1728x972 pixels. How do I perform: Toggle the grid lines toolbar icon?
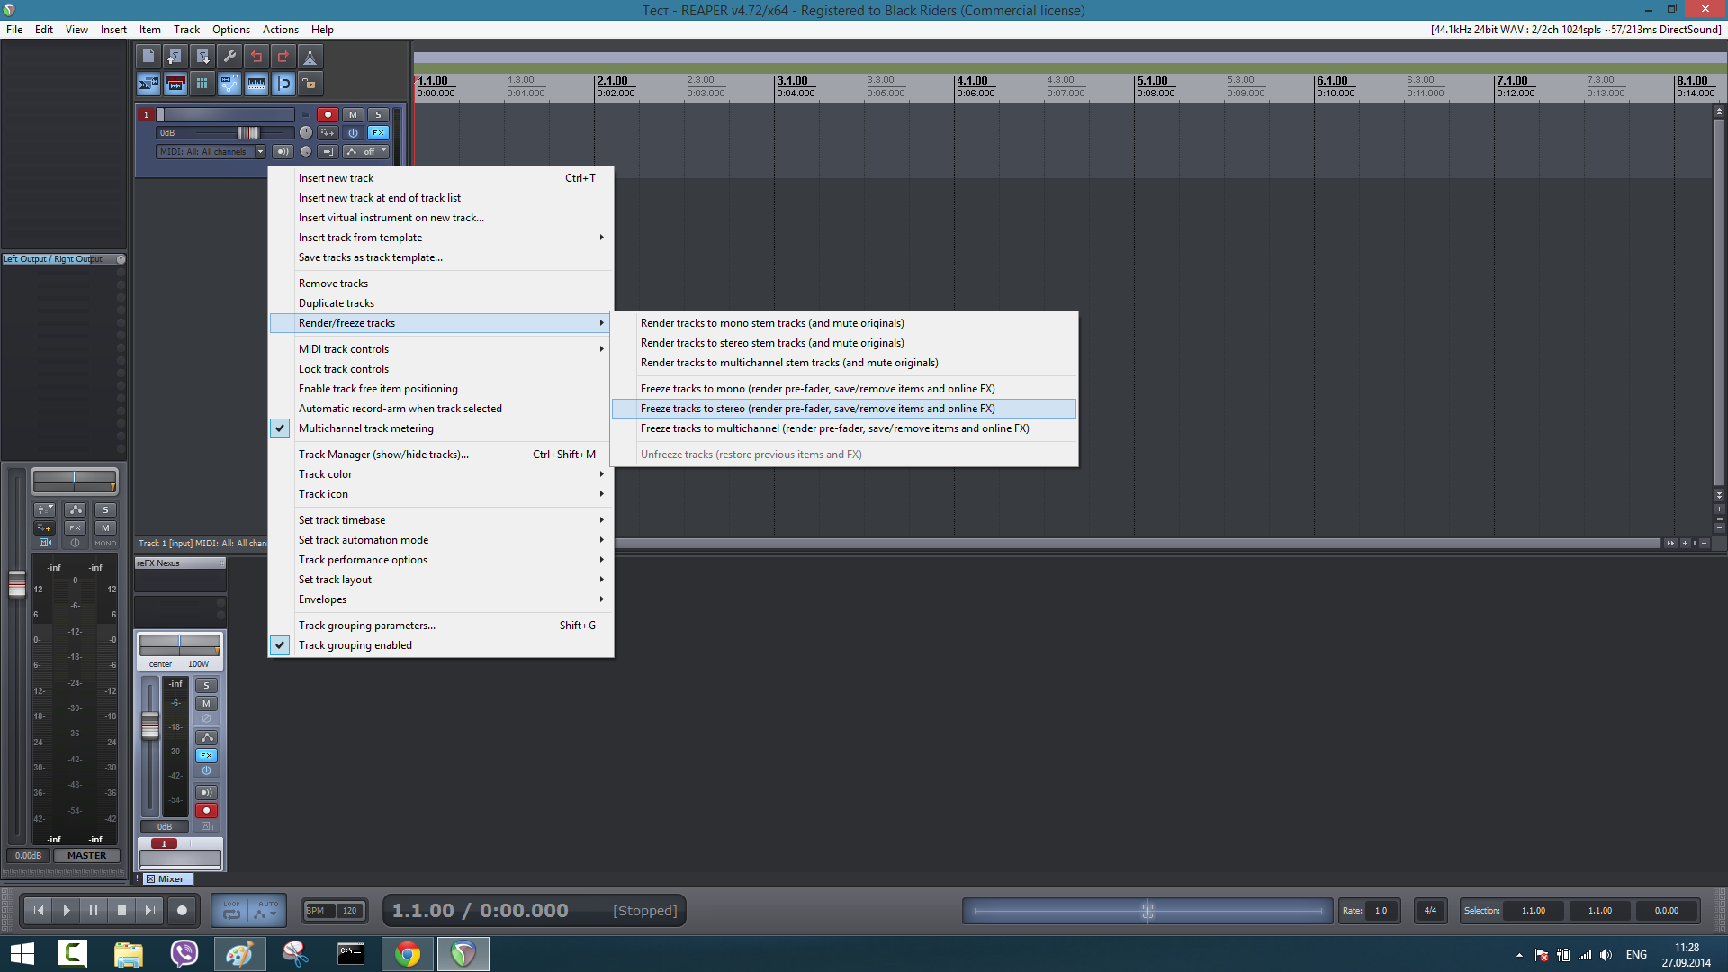coord(202,84)
